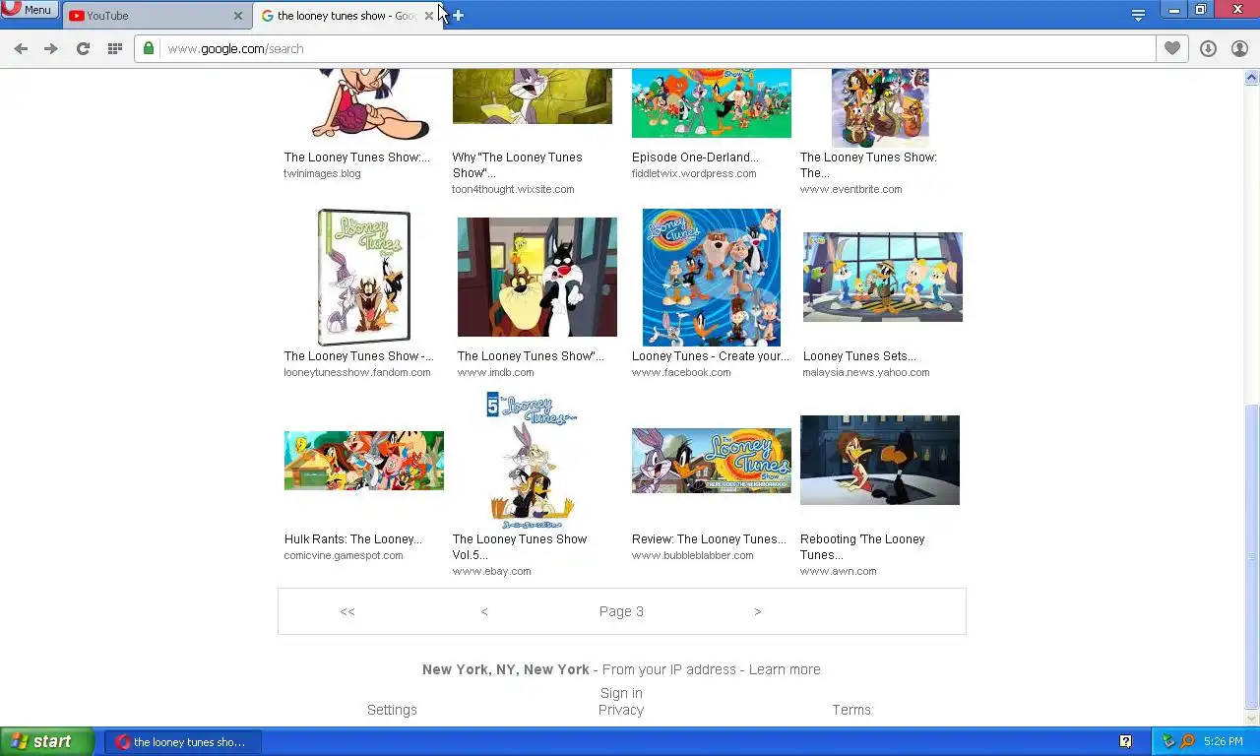
Task: Open the Terms footer link
Action: coord(851,710)
